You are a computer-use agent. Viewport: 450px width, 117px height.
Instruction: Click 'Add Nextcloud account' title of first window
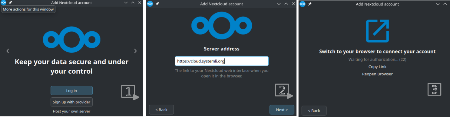(x=71, y=3)
